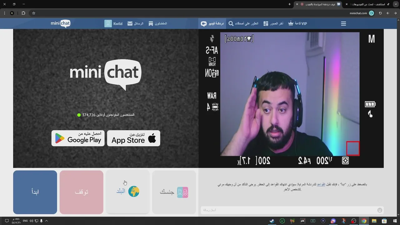Open the Chrome three-dot menu

coord(4,13)
